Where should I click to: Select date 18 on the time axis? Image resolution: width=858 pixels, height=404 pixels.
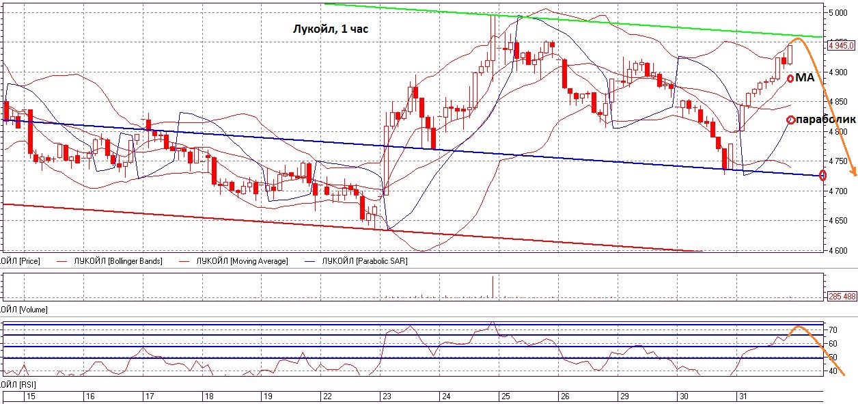210,396
